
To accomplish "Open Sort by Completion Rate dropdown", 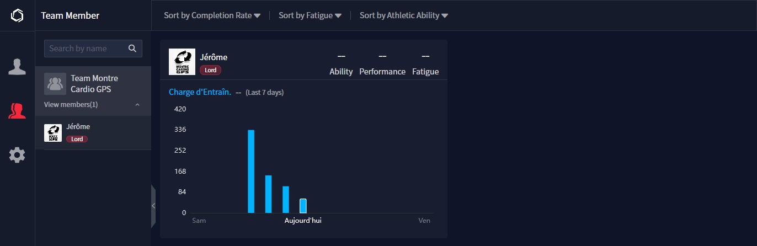I will [x=212, y=15].
